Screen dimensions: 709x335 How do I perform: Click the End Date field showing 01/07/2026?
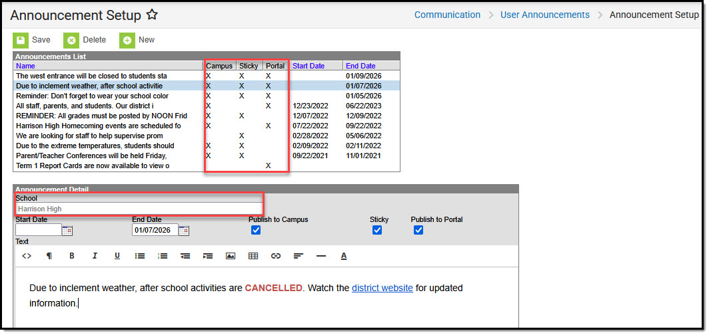pos(155,231)
